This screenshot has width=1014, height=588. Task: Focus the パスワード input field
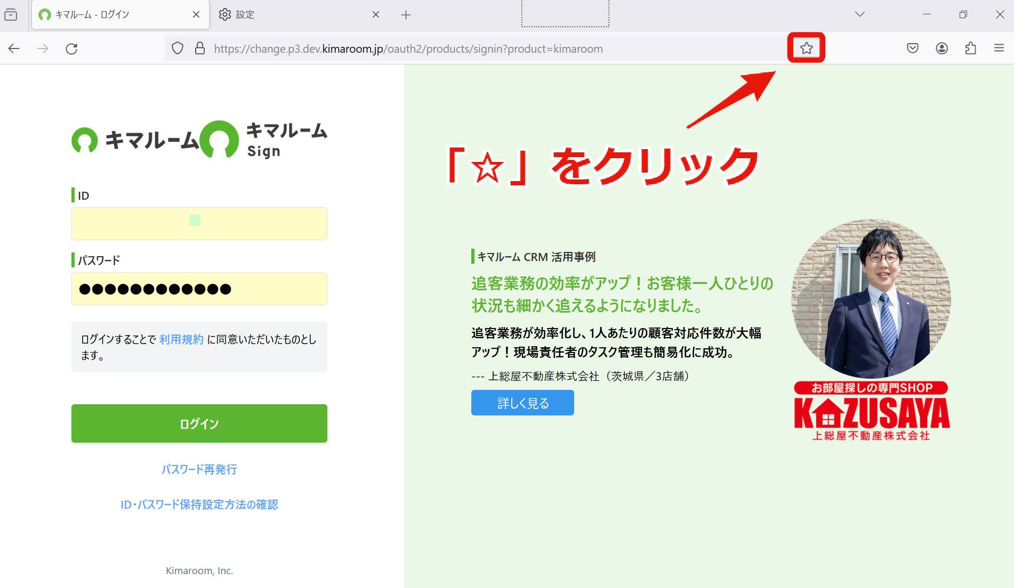[199, 289]
